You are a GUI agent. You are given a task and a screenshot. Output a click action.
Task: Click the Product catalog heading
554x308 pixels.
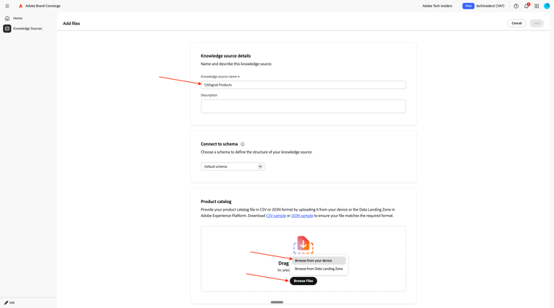click(216, 202)
